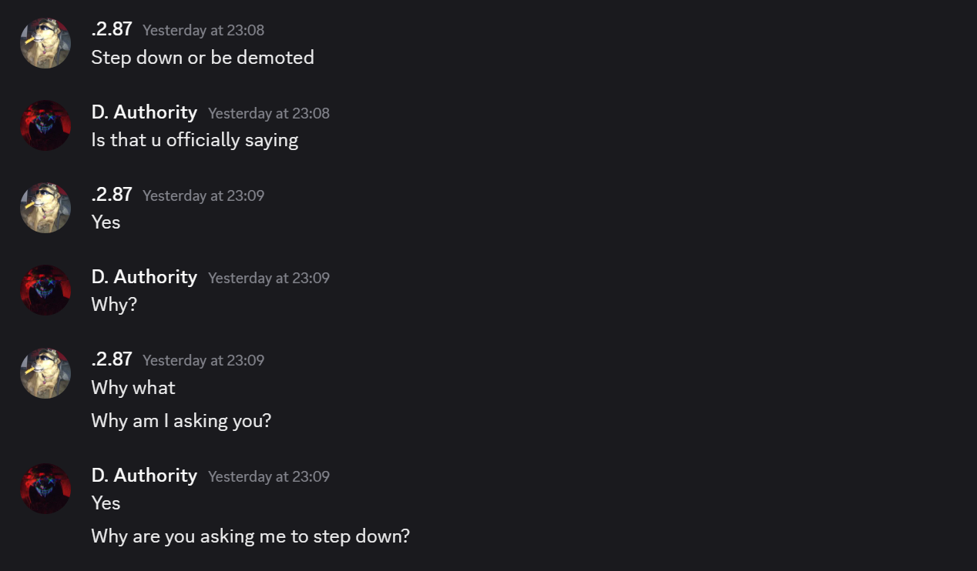
Task: Select D. Authority's avatar beside the "Why?" message
Action: click(45, 290)
